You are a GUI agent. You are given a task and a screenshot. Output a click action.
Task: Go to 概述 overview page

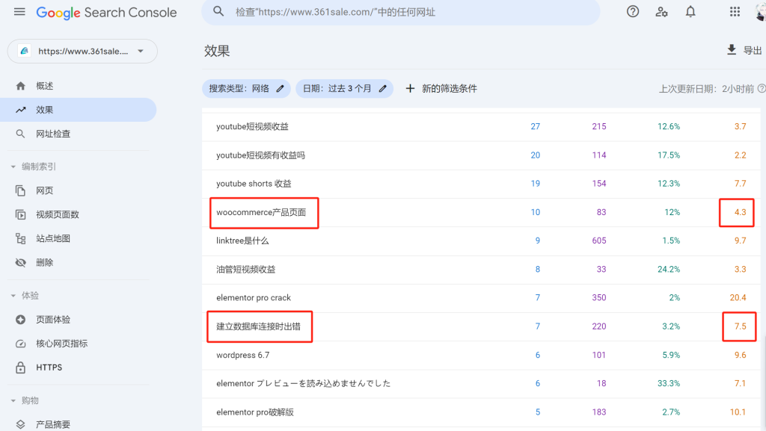tap(45, 86)
